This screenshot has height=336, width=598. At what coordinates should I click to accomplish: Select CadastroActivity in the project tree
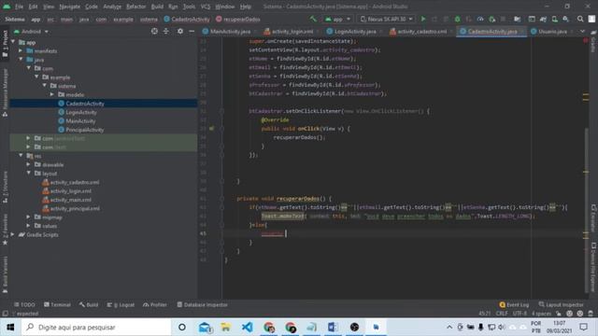tap(85, 104)
